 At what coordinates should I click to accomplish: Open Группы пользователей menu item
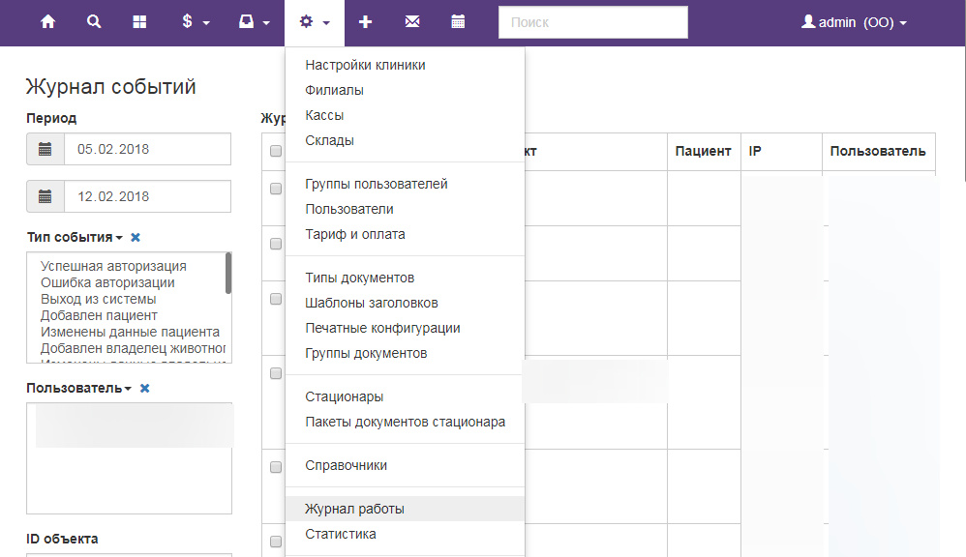click(x=405, y=184)
